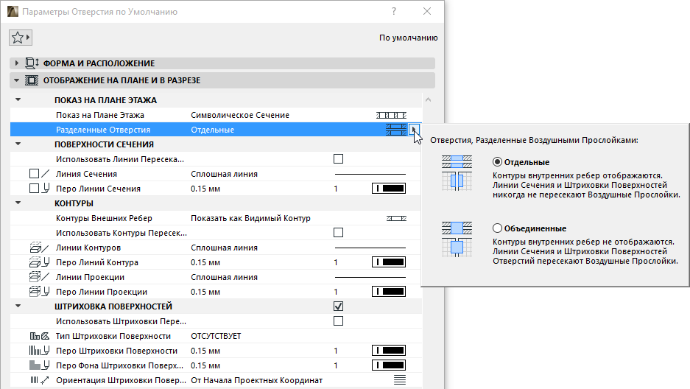Pick the Перо Штриховки Поверхности pen swatch

(x=389, y=351)
